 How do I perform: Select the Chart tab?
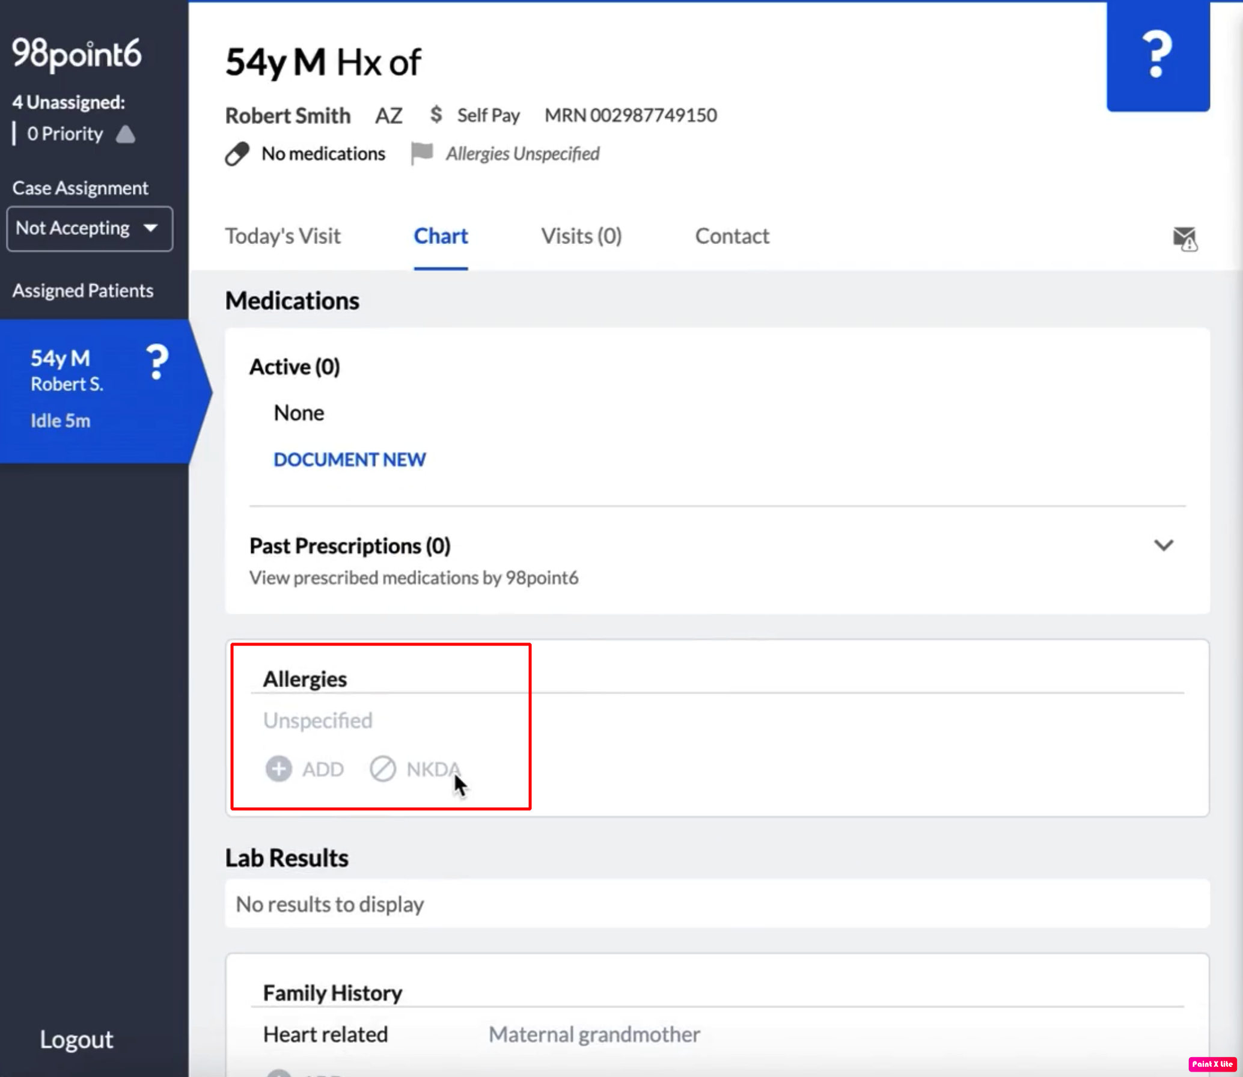pos(441,236)
